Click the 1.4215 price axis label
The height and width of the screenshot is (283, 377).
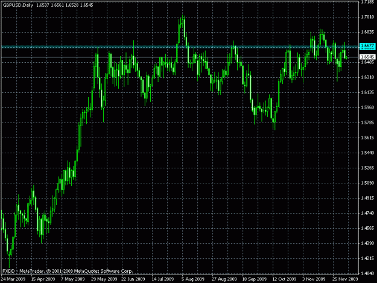click(x=368, y=258)
